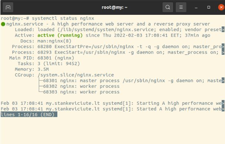225x144 pixels.
Task: Click the green service status dot
Action: coord(3,24)
